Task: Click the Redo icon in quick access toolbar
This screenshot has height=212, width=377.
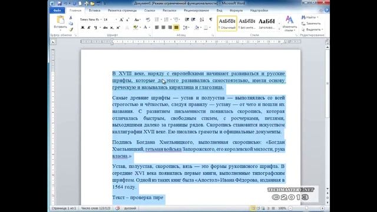Action: pyautogui.click(x=74, y=4)
